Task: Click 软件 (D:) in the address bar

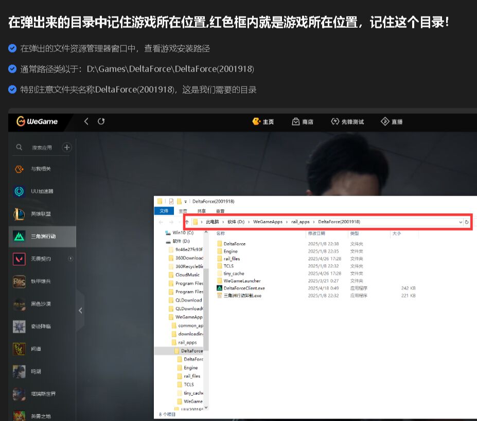Action: click(x=236, y=222)
